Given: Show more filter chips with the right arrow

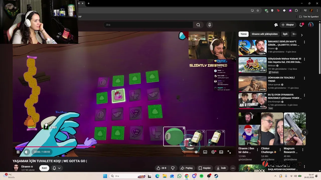Looking at the screenshot, I should [302, 35].
